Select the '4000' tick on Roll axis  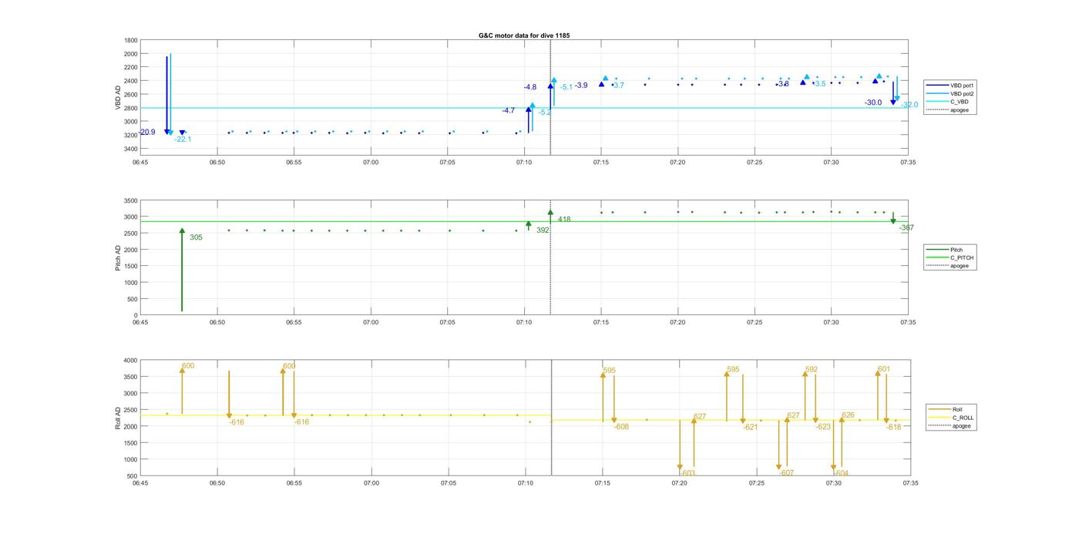130,361
